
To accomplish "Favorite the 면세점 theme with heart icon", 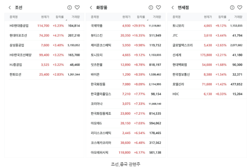I will click(x=240, y=7).
